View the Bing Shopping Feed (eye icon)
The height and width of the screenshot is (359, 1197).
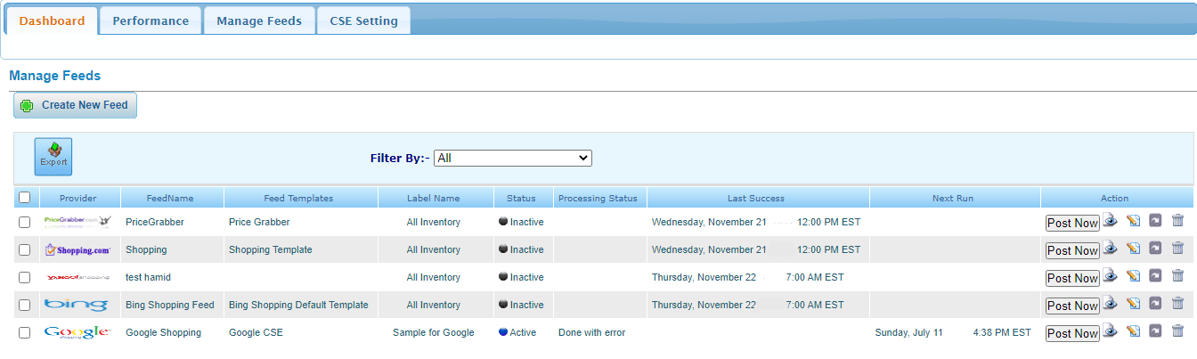tap(1111, 304)
